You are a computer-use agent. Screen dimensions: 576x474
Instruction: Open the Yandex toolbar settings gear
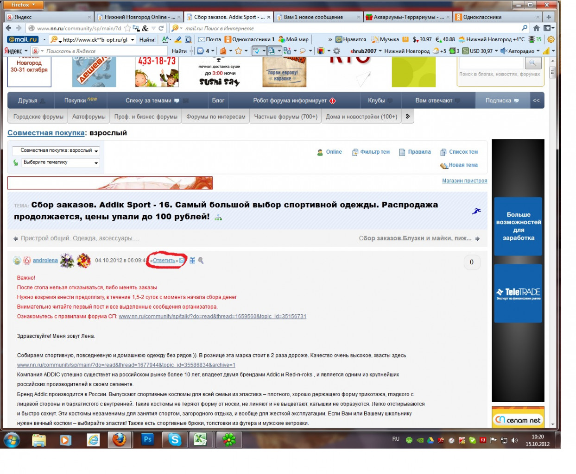(336, 51)
